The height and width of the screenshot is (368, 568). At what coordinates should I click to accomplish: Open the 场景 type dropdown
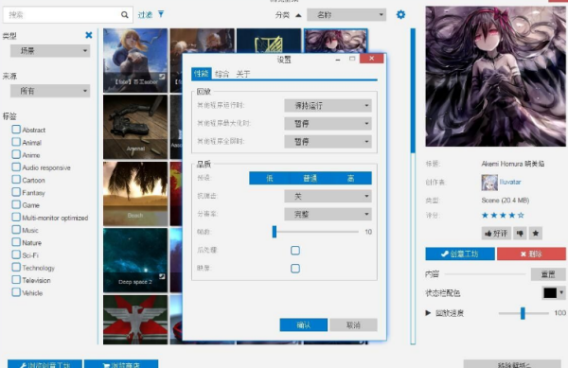[x=50, y=51]
